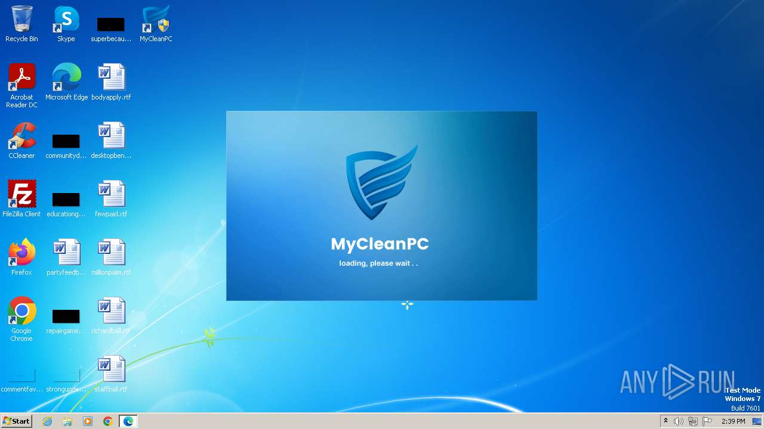Select desktopben... rtf document

[111, 141]
